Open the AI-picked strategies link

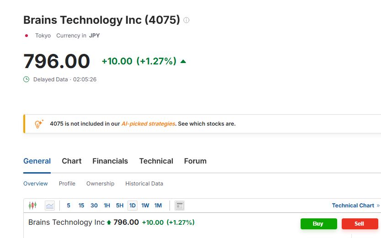click(148, 124)
